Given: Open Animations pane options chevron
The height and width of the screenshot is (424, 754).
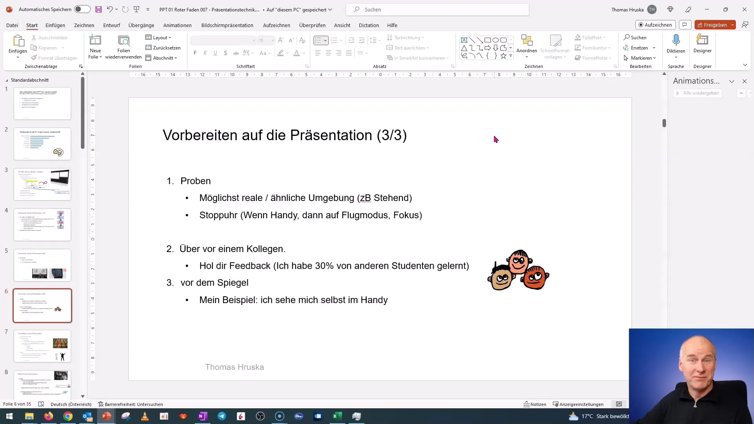Looking at the screenshot, I should 732,81.
